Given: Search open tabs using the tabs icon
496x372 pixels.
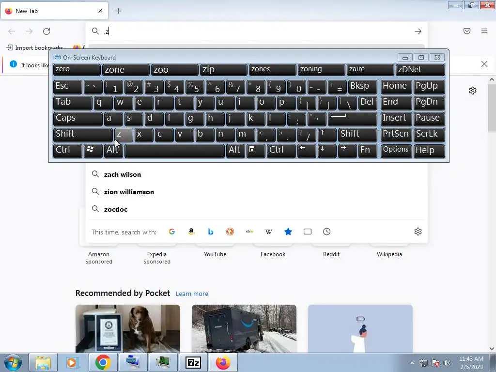Looking at the screenshot, I should [x=308, y=232].
